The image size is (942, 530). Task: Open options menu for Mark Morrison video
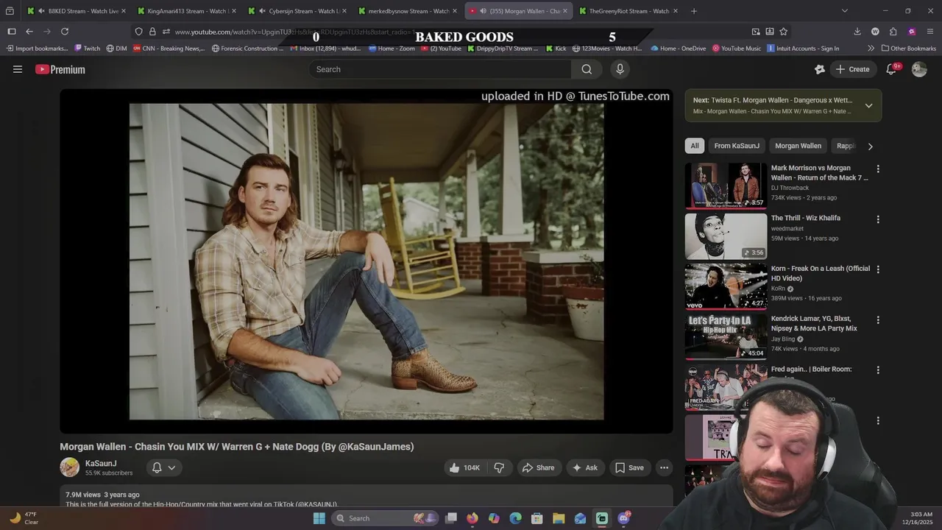[x=877, y=169]
